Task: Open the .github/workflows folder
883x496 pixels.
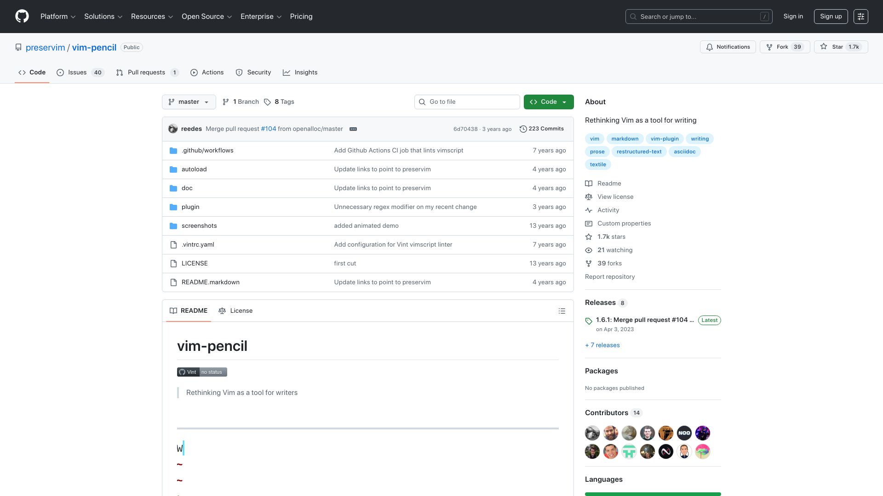Action: (x=207, y=151)
